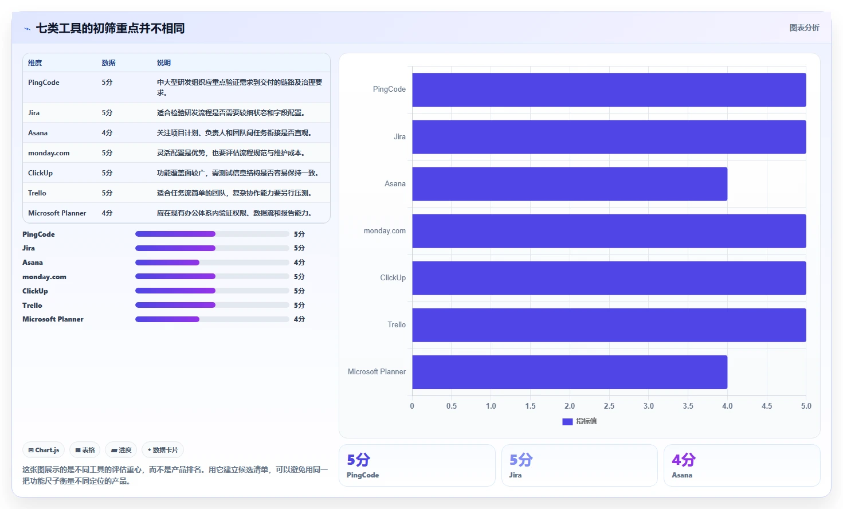Select Trello in the table's first column
This screenshot has width=843, height=509.
click(x=37, y=193)
